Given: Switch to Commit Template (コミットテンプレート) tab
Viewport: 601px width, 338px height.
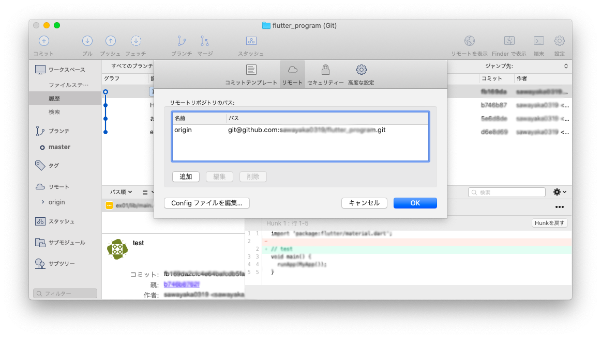Looking at the screenshot, I should point(251,74).
